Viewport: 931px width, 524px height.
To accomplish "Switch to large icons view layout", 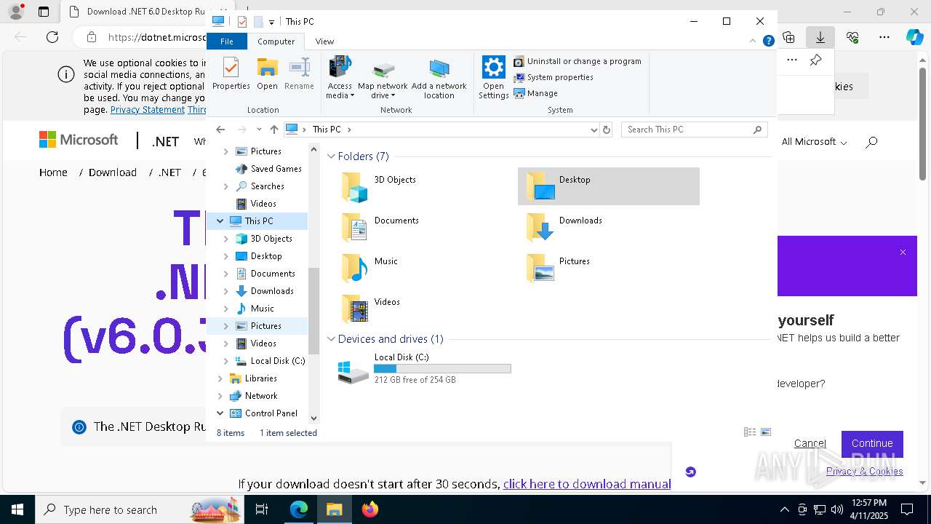I will 766,432.
